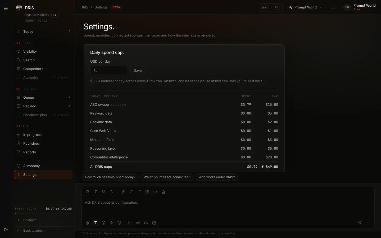Focus the Ask DRIS message box
The height and width of the screenshot is (238, 381).
[228, 207]
